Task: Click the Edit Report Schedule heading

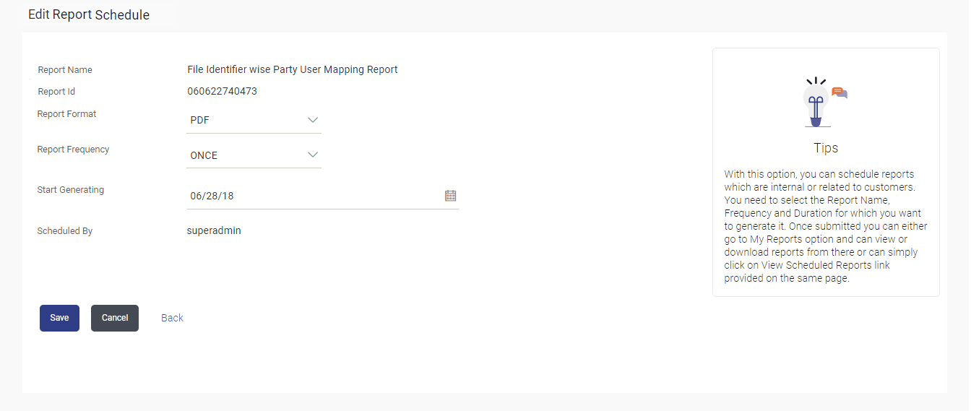Action: click(x=89, y=14)
